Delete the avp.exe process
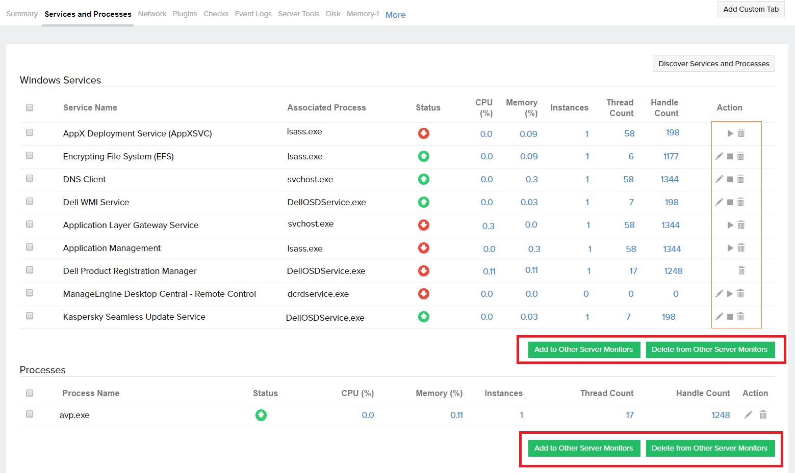This screenshot has width=795, height=473. click(x=763, y=415)
